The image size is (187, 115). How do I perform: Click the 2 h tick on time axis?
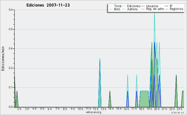pos(19,109)
